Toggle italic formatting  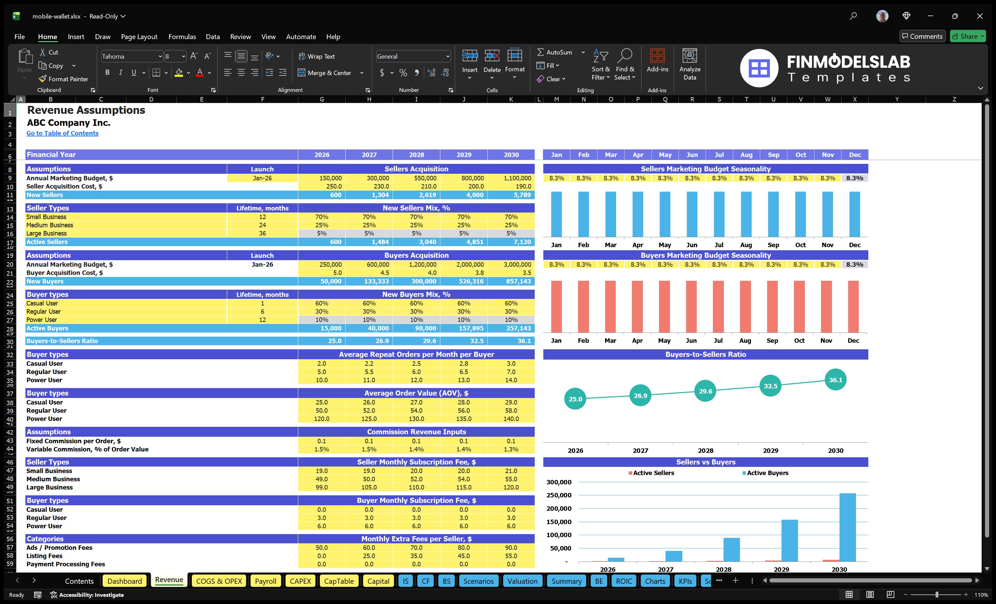point(120,73)
